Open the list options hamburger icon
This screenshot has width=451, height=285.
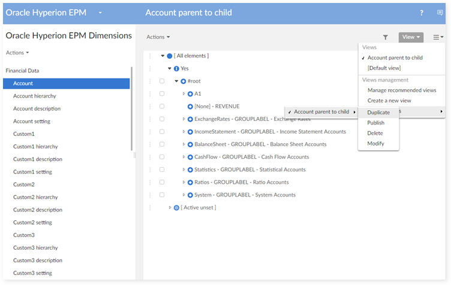point(438,37)
